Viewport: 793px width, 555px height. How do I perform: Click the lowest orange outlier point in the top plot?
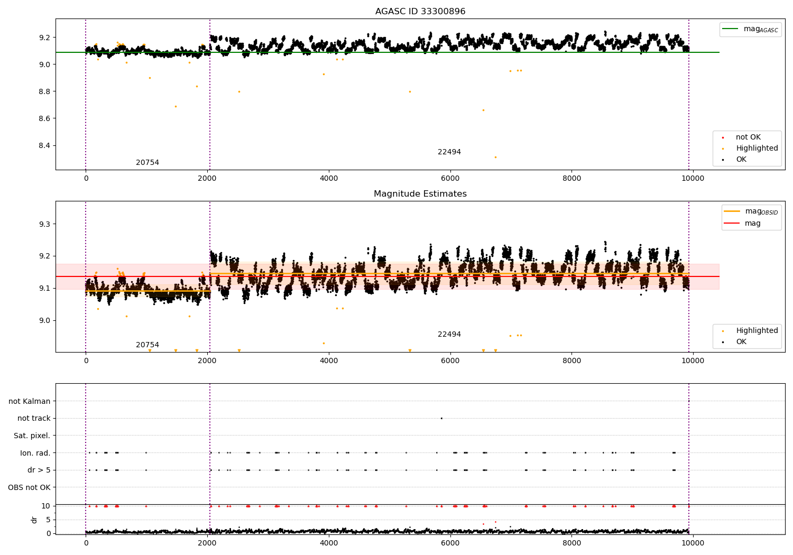(x=495, y=157)
